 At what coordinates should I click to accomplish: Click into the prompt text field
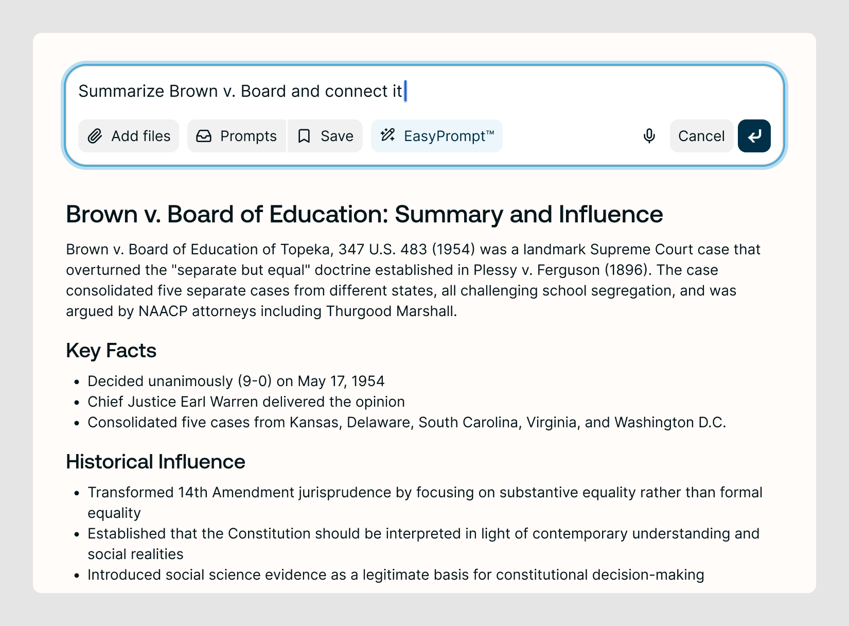pos(424,91)
